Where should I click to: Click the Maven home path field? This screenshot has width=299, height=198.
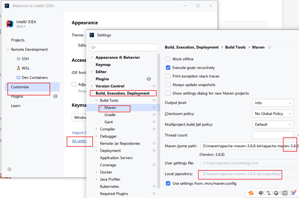(x=250, y=146)
